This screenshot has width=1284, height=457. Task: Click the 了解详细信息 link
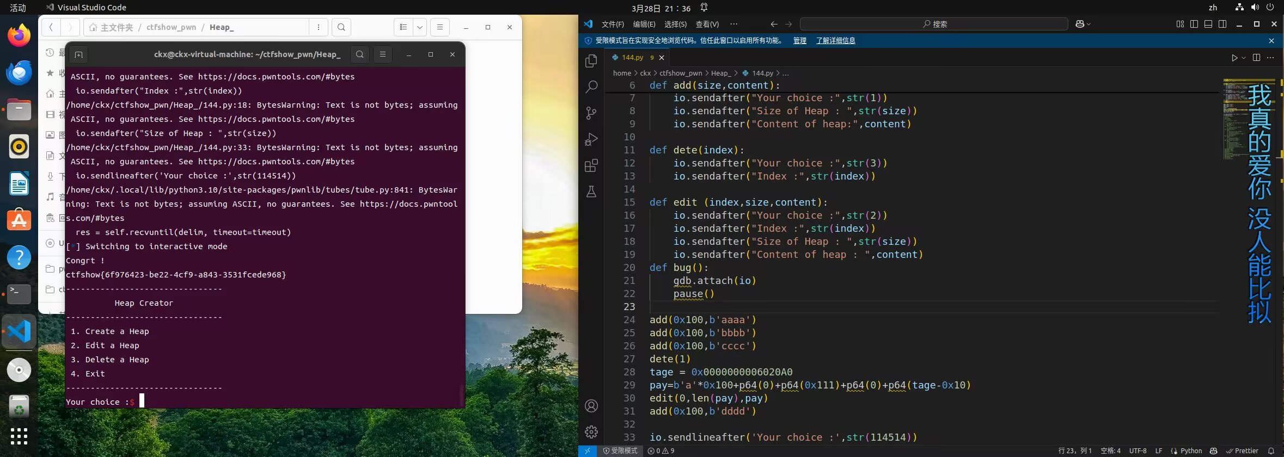pyautogui.click(x=835, y=41)
